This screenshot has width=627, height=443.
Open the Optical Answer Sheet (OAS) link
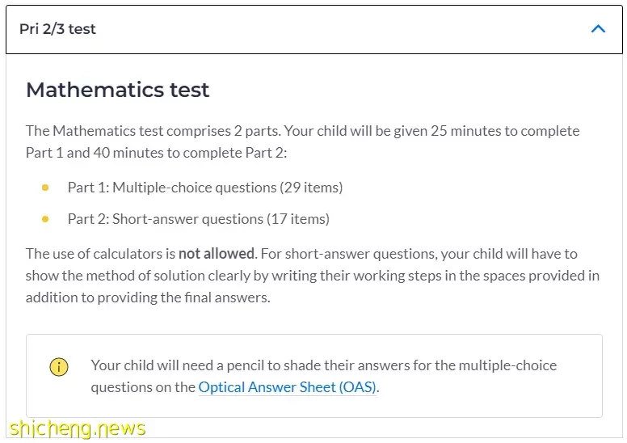[287, 387]
